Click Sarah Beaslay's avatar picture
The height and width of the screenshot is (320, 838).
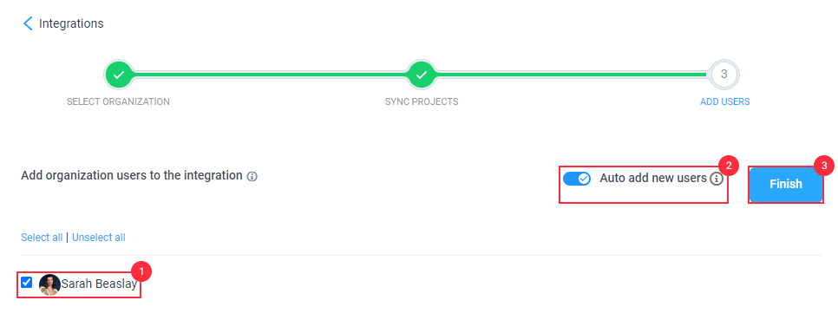pyautogui.click(x=49, y=284)
